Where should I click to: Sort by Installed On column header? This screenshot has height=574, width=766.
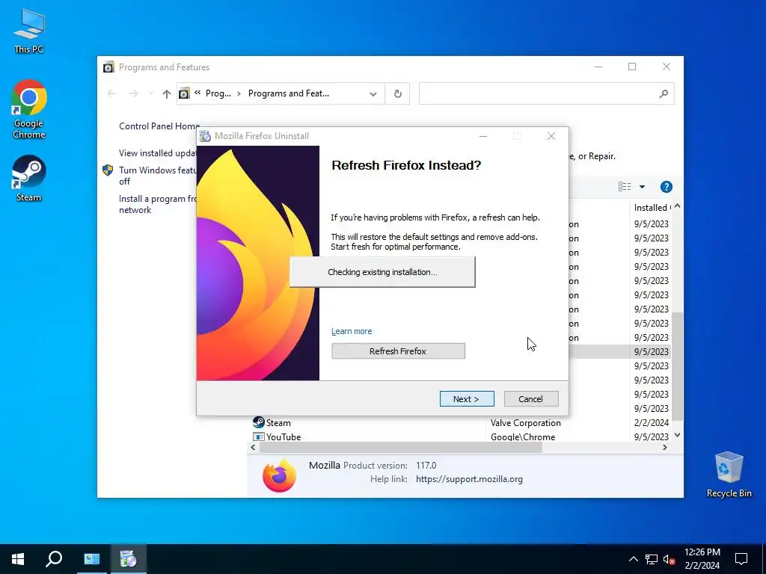tap(652, 208)
